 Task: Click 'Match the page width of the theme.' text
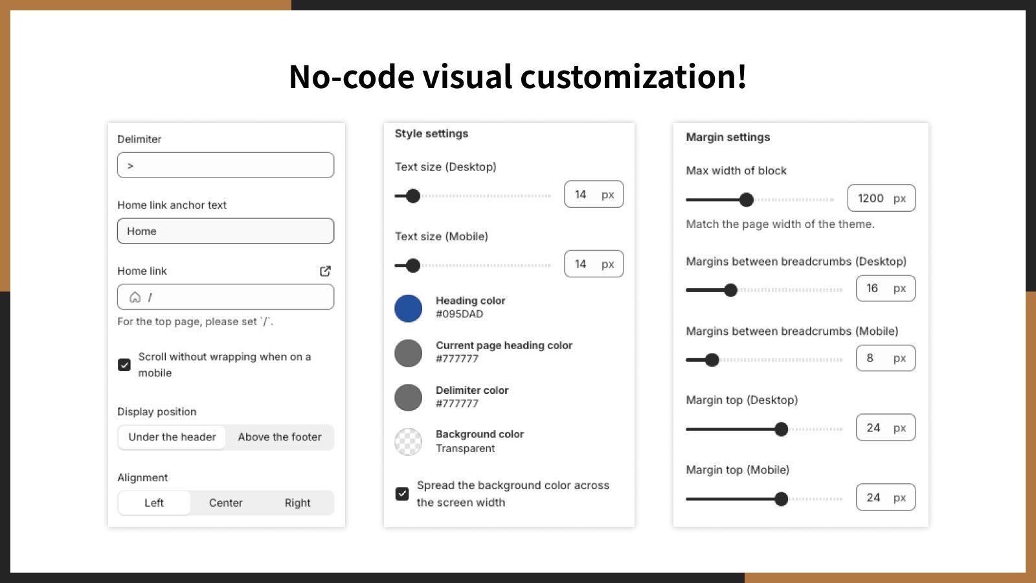(x=780, y=224)
